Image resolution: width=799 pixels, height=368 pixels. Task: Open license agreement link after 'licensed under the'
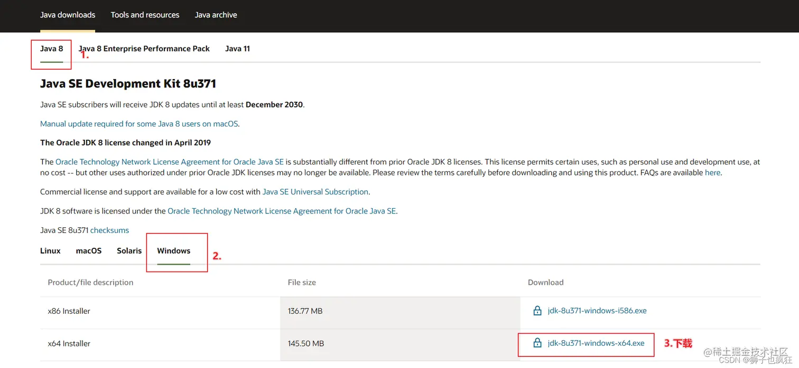(282, 211)
